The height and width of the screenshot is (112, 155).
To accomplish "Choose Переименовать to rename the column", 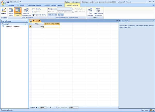I will point(39,15).
